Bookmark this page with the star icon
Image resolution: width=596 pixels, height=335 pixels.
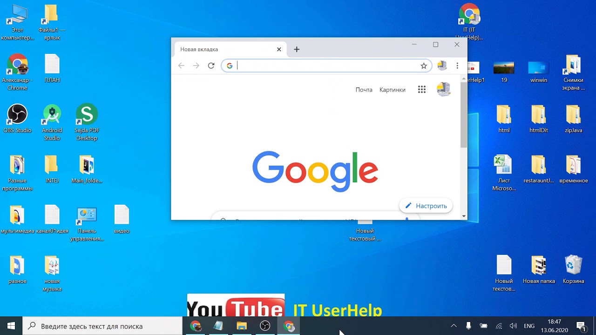tap(424, 66)
